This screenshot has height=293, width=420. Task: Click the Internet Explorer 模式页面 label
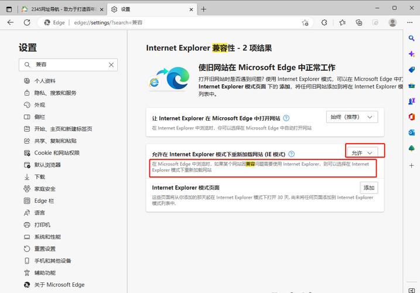pos(186,188)
